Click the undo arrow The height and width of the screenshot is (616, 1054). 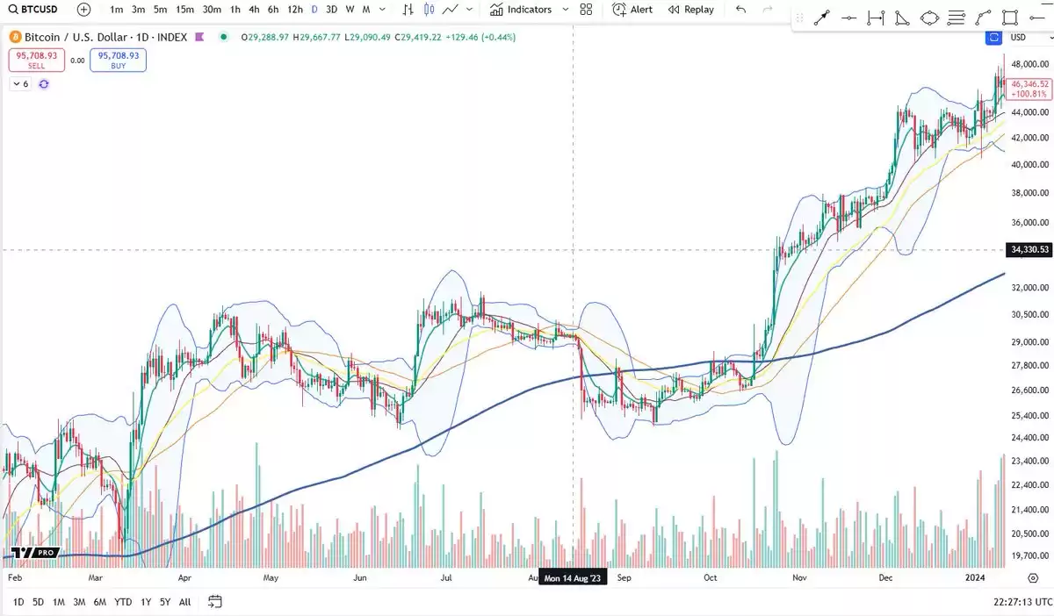point(740,9)
